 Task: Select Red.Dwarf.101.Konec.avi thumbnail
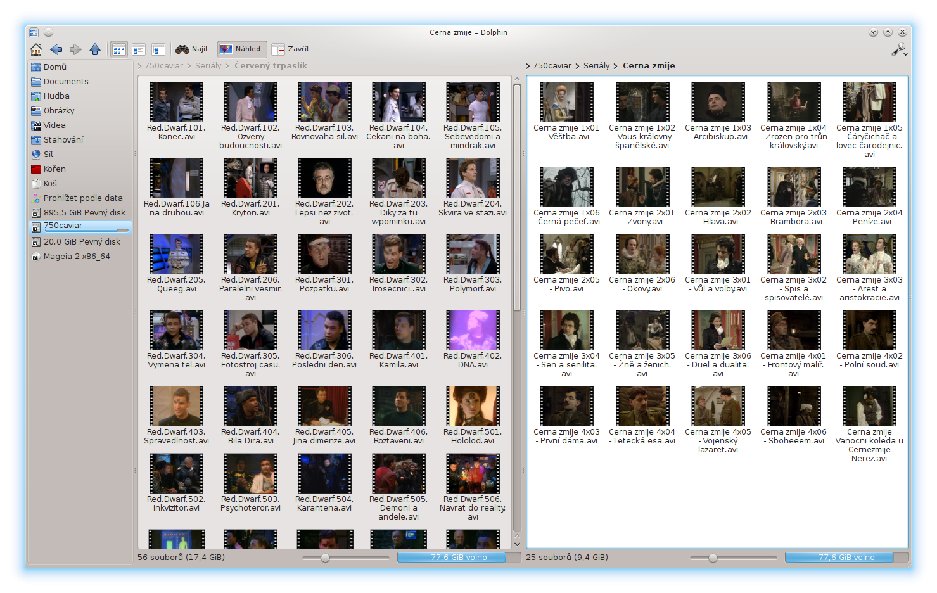(x=177, y=102)
